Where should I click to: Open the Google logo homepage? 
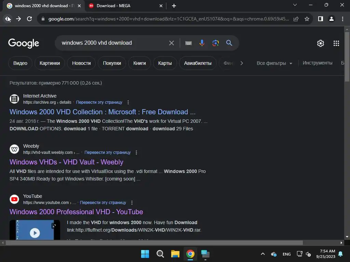(24, 43)
